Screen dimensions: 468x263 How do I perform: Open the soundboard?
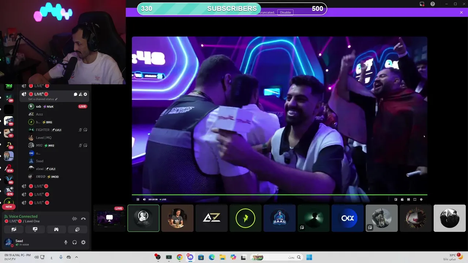coord(78,229)
